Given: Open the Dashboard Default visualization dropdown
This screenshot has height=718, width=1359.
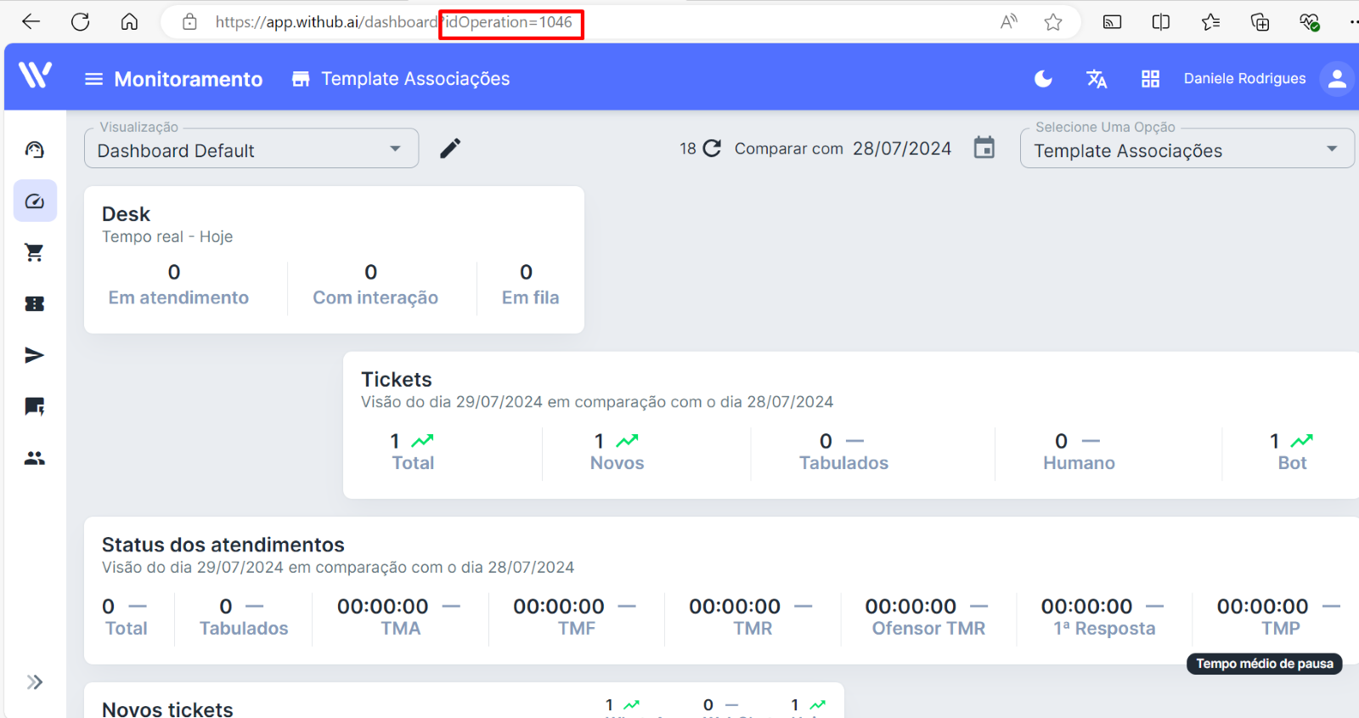Looking at the screenshot, I should coord(251,149).
